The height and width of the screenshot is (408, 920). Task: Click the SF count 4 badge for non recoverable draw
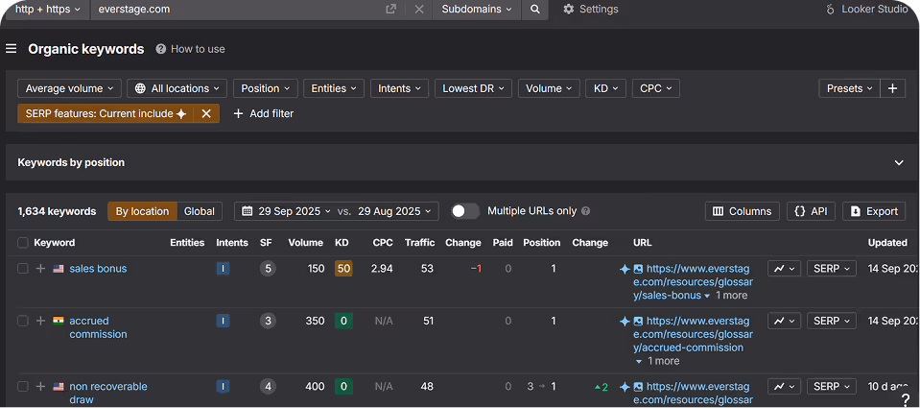[x=269, y=387]
